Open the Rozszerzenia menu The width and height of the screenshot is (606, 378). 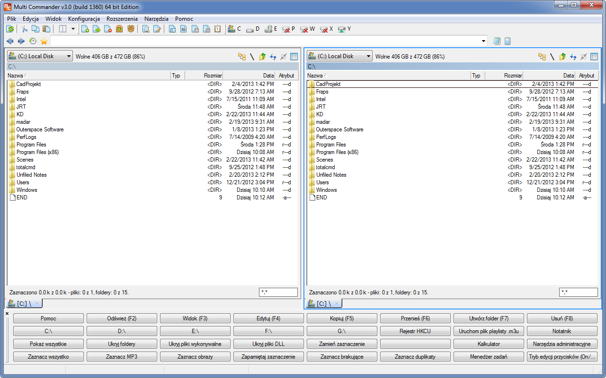(x=122, y=19)
